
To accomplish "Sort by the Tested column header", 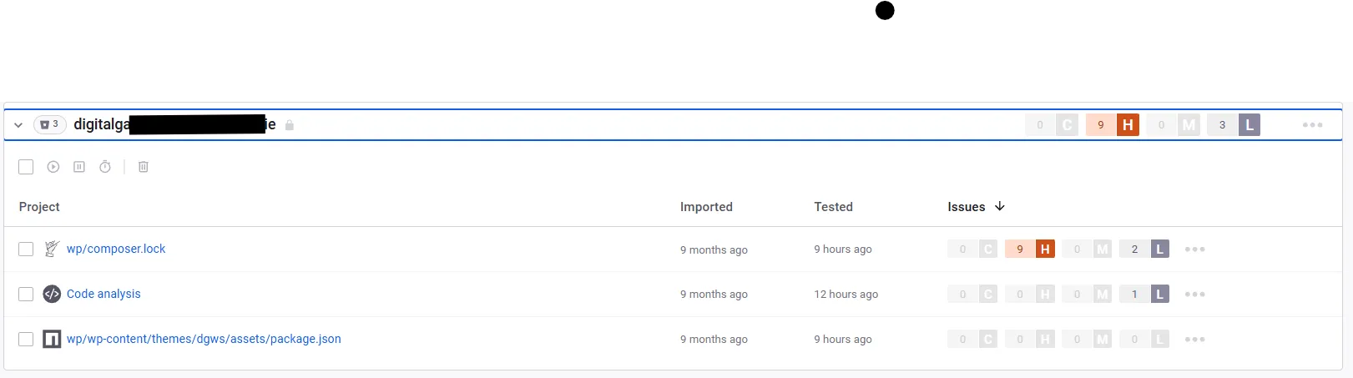I will click(x=833, y=207).
